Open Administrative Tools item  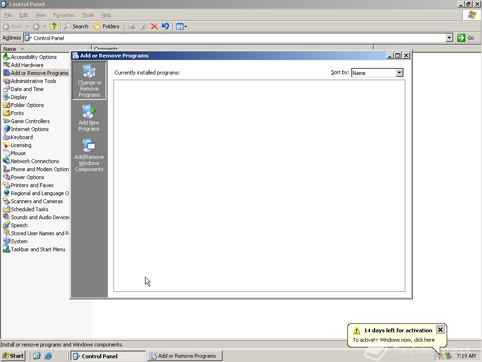[x=30, y=81]
